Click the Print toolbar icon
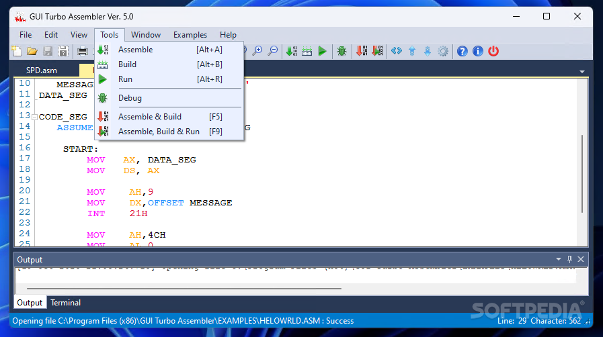Screen dimensions: 603x337 [x=82, y=50]
